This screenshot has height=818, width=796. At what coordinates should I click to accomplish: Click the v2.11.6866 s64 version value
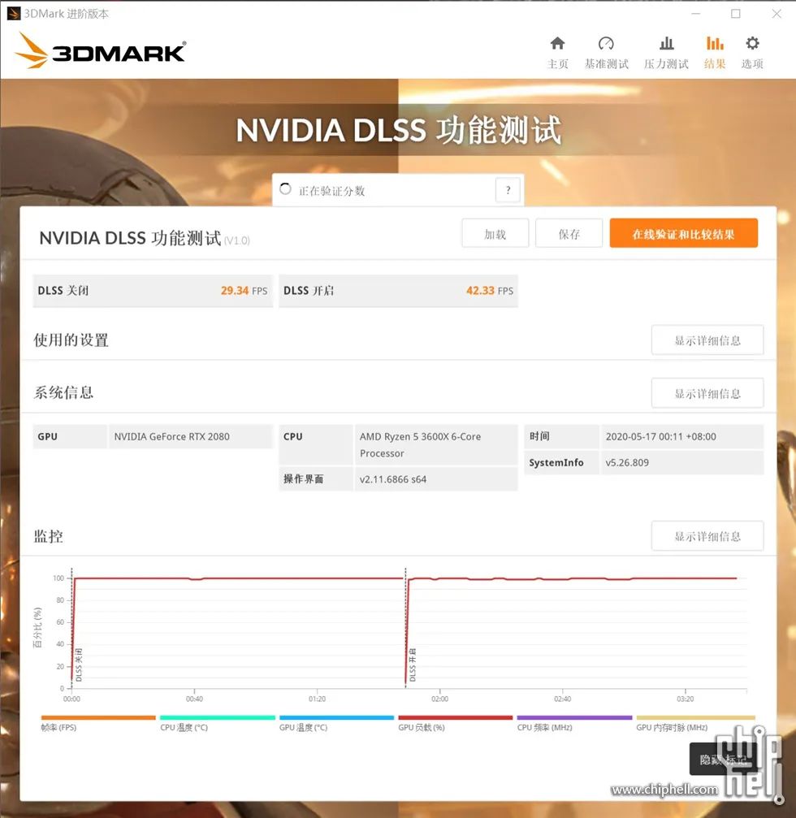click(393, 479)
